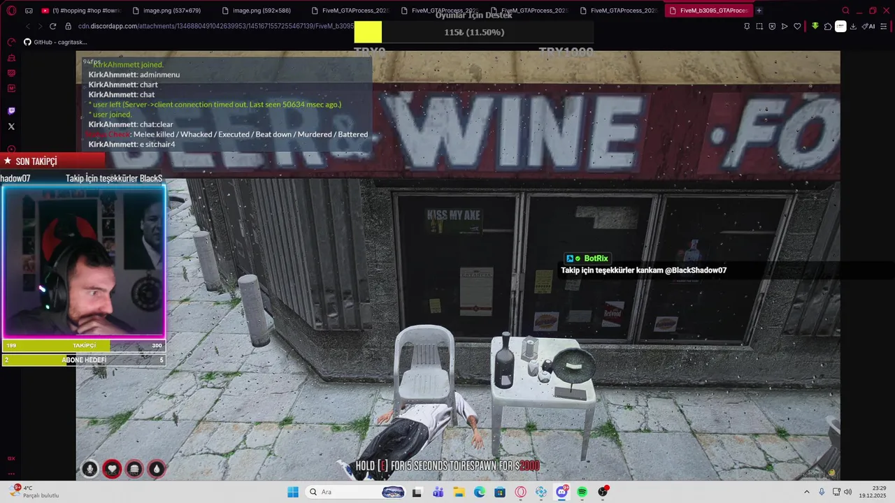Click the taskbar search box Ara
The height and width of the screenshot is (503, 895).
[357, 492]
